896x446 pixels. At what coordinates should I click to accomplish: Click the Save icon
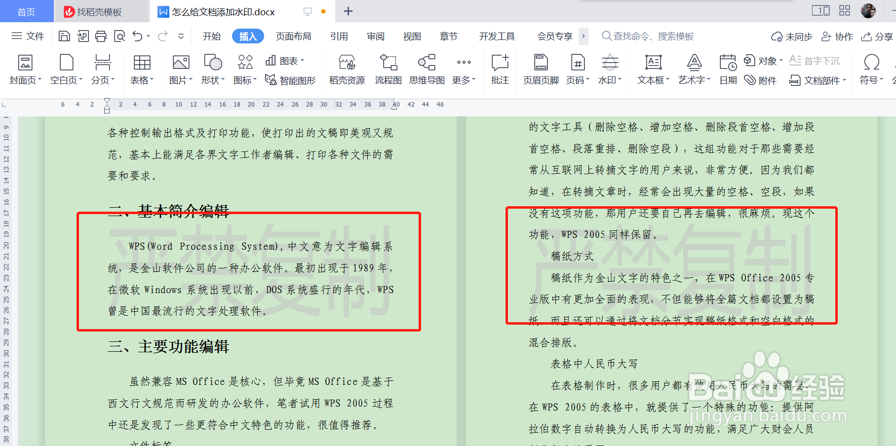pos(64,36)
